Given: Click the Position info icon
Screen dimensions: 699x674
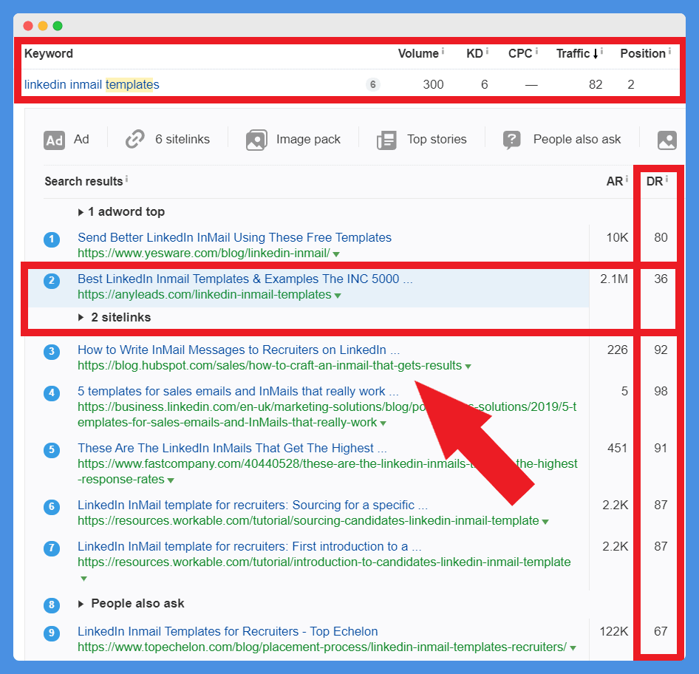Looking at the screenshot, I should (669, 51).
